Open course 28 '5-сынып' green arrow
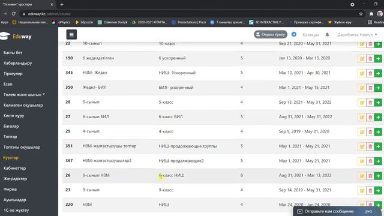 [x=378, y=103]
